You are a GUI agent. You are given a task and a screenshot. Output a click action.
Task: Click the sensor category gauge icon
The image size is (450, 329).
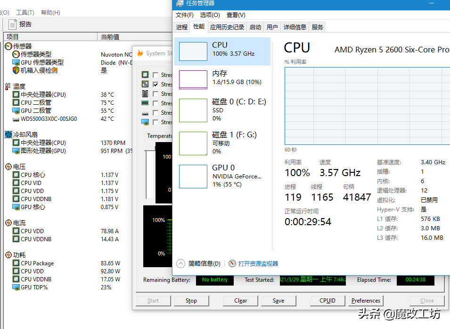coord(8,46)
